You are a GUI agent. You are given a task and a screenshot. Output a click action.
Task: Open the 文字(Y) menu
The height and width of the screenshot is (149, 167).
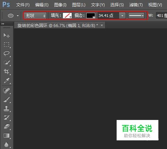click(x=98, y=5)
